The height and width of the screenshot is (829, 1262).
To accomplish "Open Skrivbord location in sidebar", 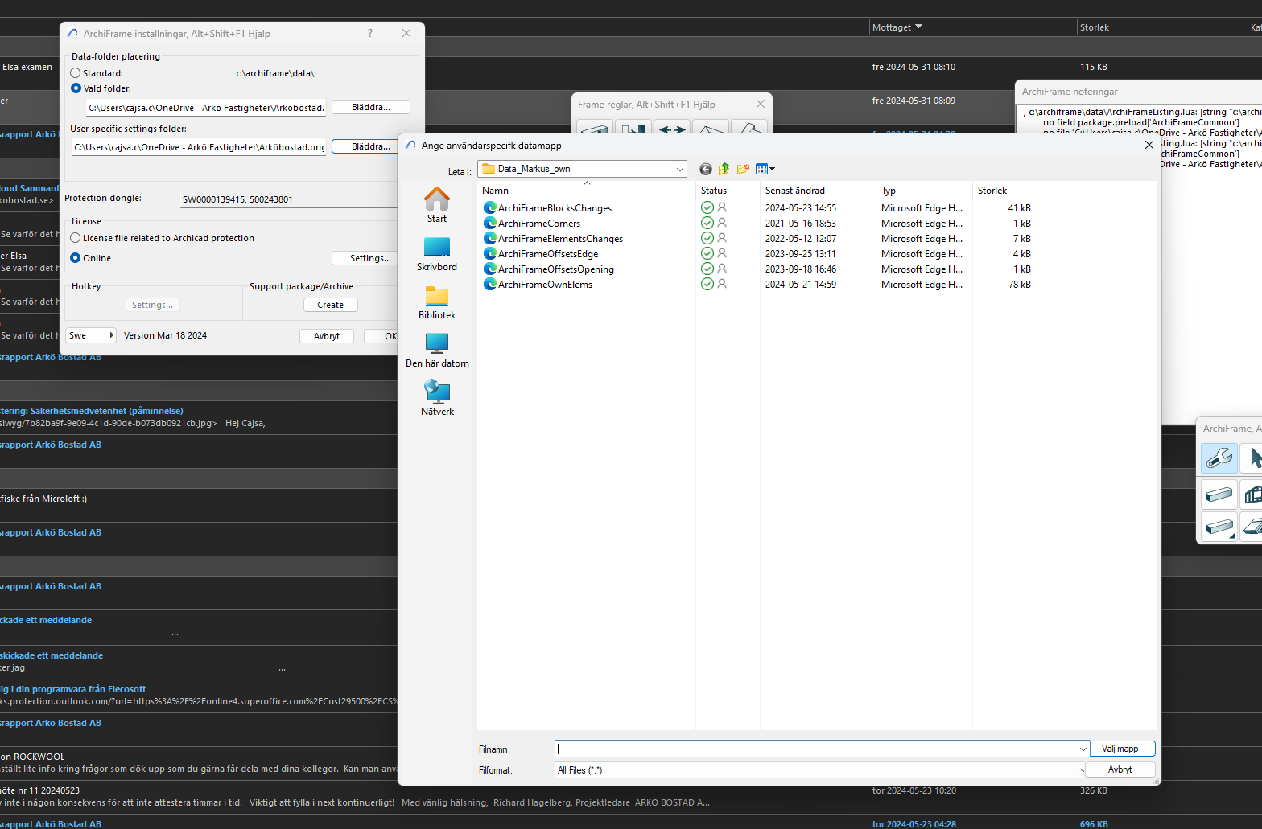I will (437, 254).
